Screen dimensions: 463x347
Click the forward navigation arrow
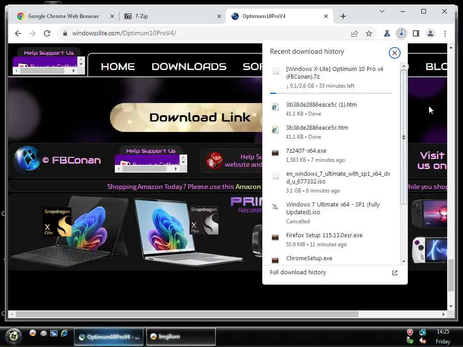coord(33,33)
